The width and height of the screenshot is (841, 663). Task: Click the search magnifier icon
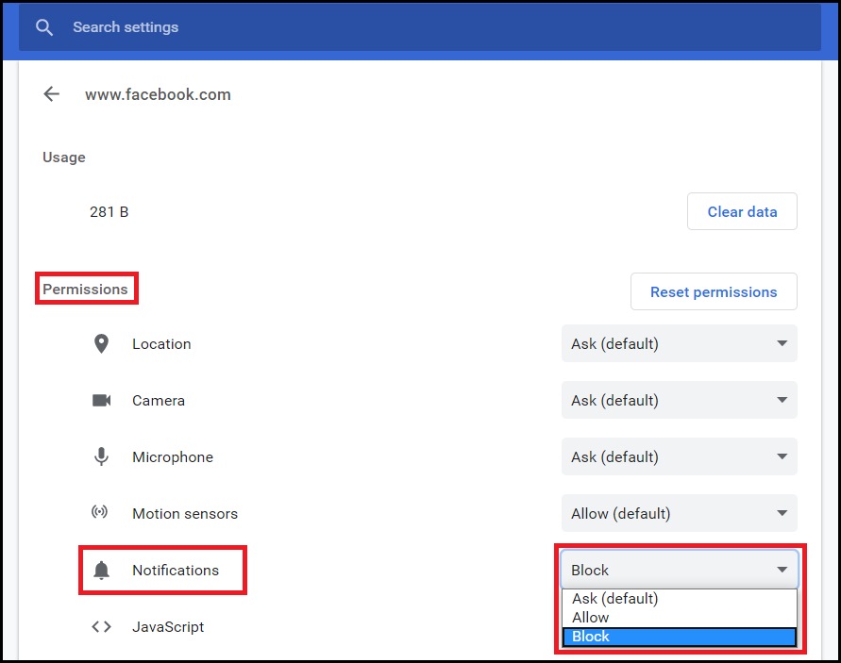click(44, 27)
